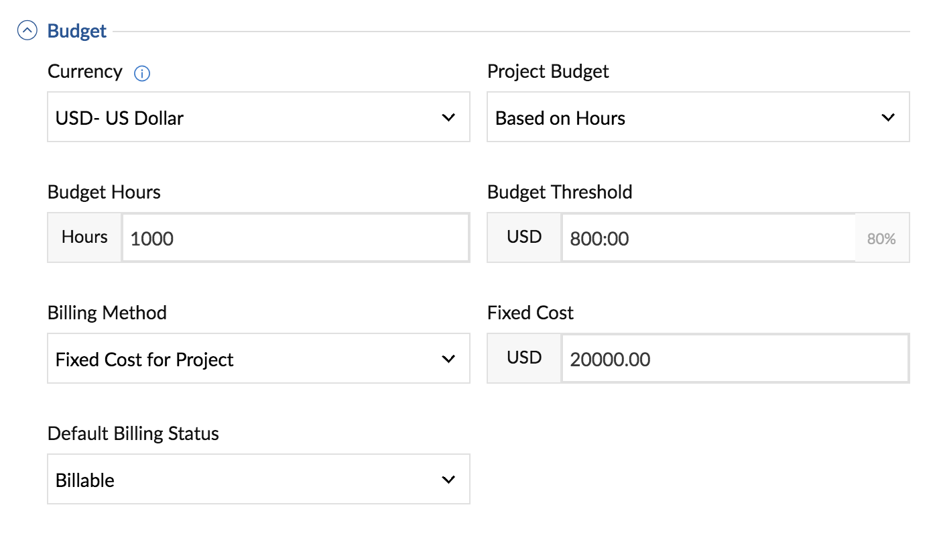Click the chevron icon of Default Billing Status
Image resolution: width=937 pixels, height=542 pixels.
(x=448, y=480)
